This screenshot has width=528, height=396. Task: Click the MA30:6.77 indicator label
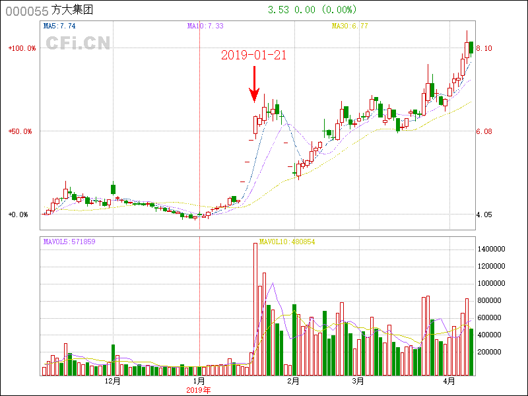click(350, 26)
